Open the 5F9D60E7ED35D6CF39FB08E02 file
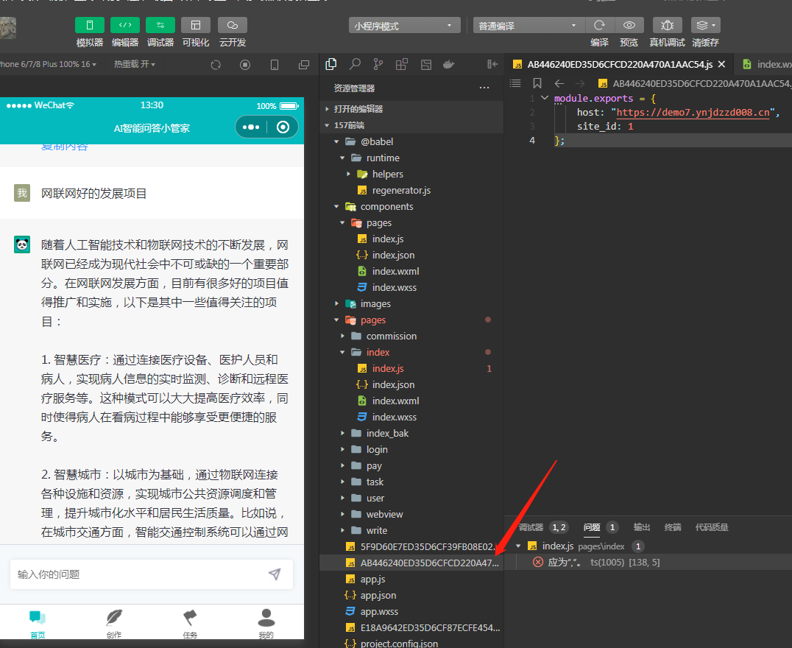Image resolution: width=792 pixels, height=648 pixels. coord(411,546)
